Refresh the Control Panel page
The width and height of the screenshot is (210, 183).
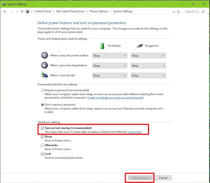(178, 12)
